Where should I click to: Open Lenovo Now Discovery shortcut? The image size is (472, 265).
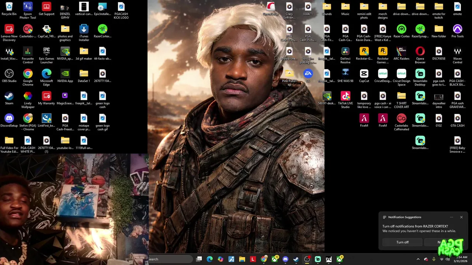click(x=9, y=33)
